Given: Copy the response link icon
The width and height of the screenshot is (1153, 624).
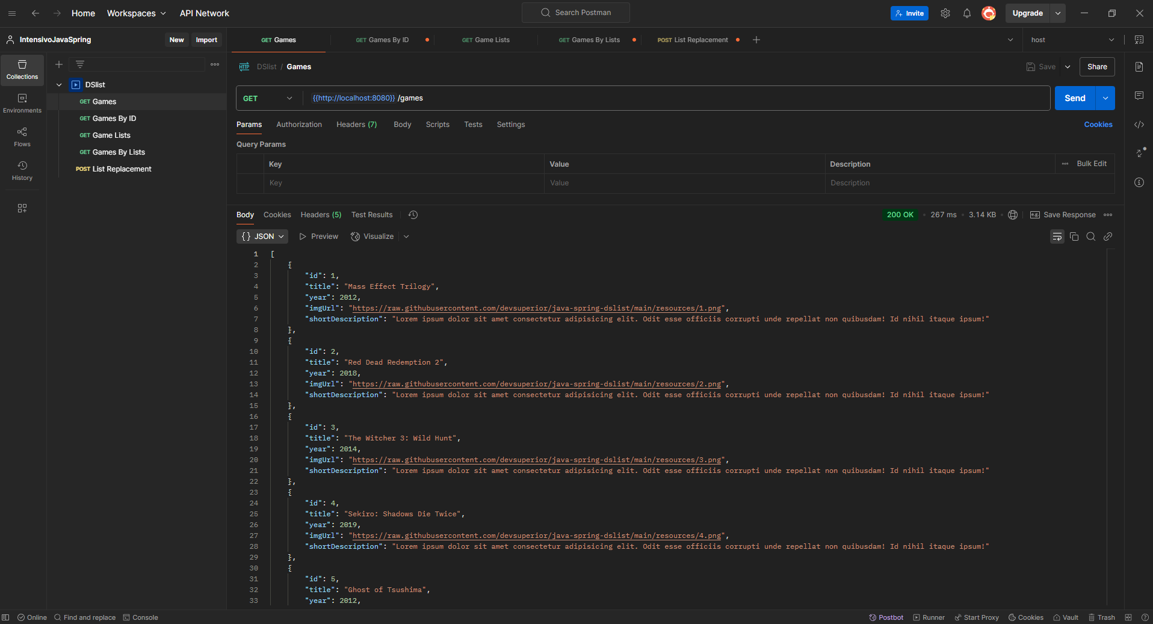Looking at the screenshot, I should (x=1108, y=236).
